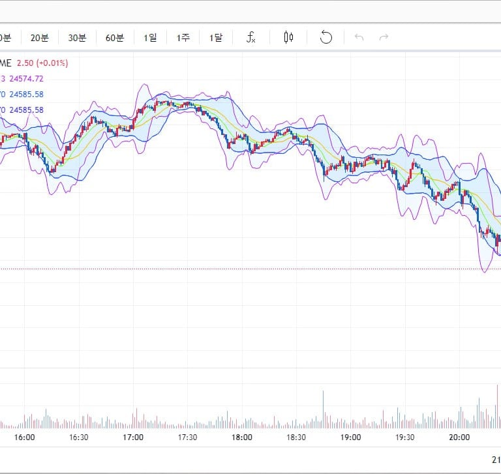This screenshot has width=501, height=474.
Task: Select the 1주 weekly timeframe
Action: pyautogui.click(x=183, y=38)
